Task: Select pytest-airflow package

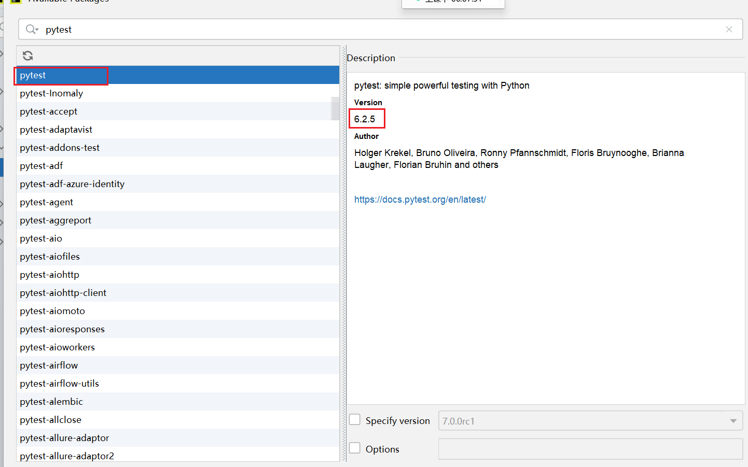Action: pyautogui.click(x=178, y=365)
